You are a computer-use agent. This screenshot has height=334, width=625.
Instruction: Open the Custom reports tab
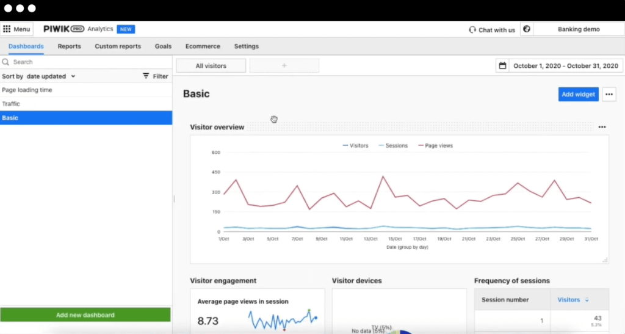pos(118,46)
